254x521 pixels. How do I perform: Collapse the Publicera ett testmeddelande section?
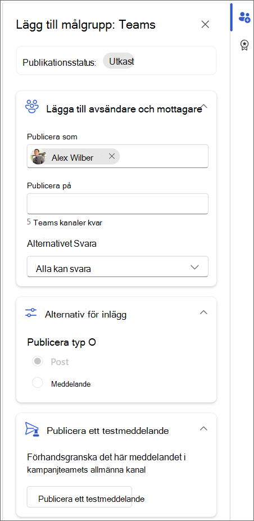pyautogui.click(x=203, y=428)
